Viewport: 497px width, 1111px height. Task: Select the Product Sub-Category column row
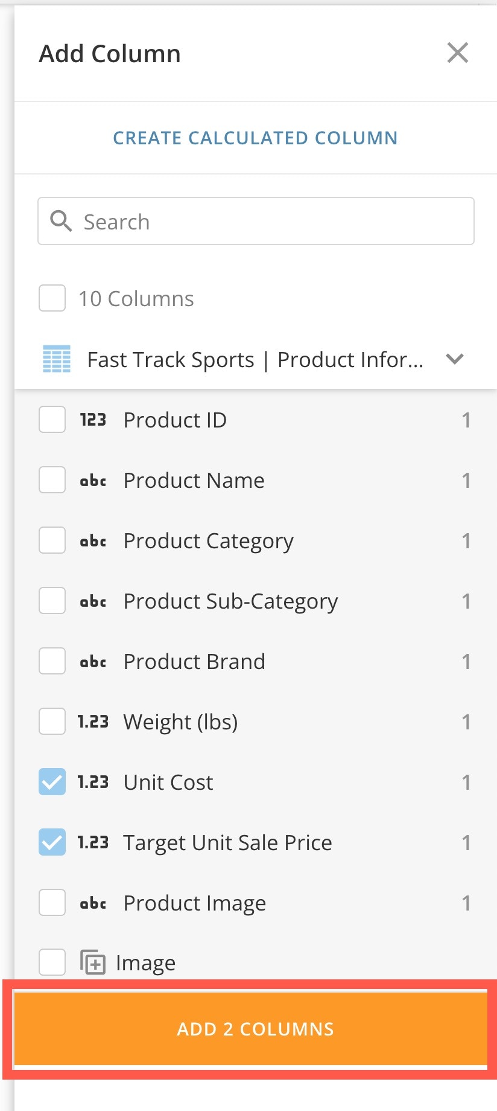point(230,601)
